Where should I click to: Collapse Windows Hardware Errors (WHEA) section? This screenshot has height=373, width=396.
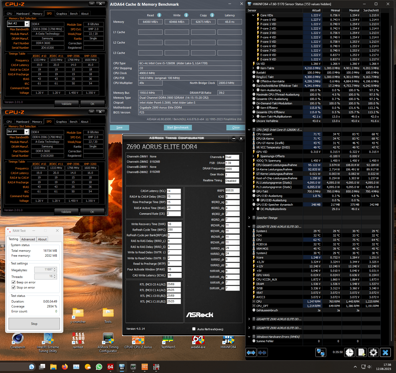click(x=249, y=337)
